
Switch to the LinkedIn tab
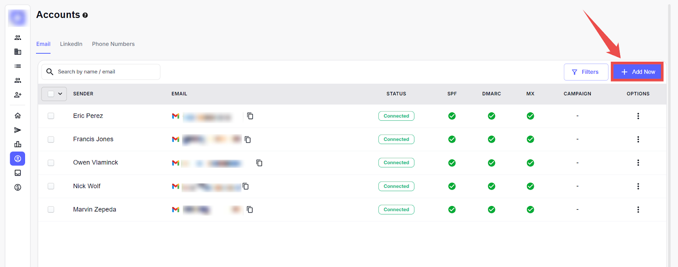tap(71, 44)
